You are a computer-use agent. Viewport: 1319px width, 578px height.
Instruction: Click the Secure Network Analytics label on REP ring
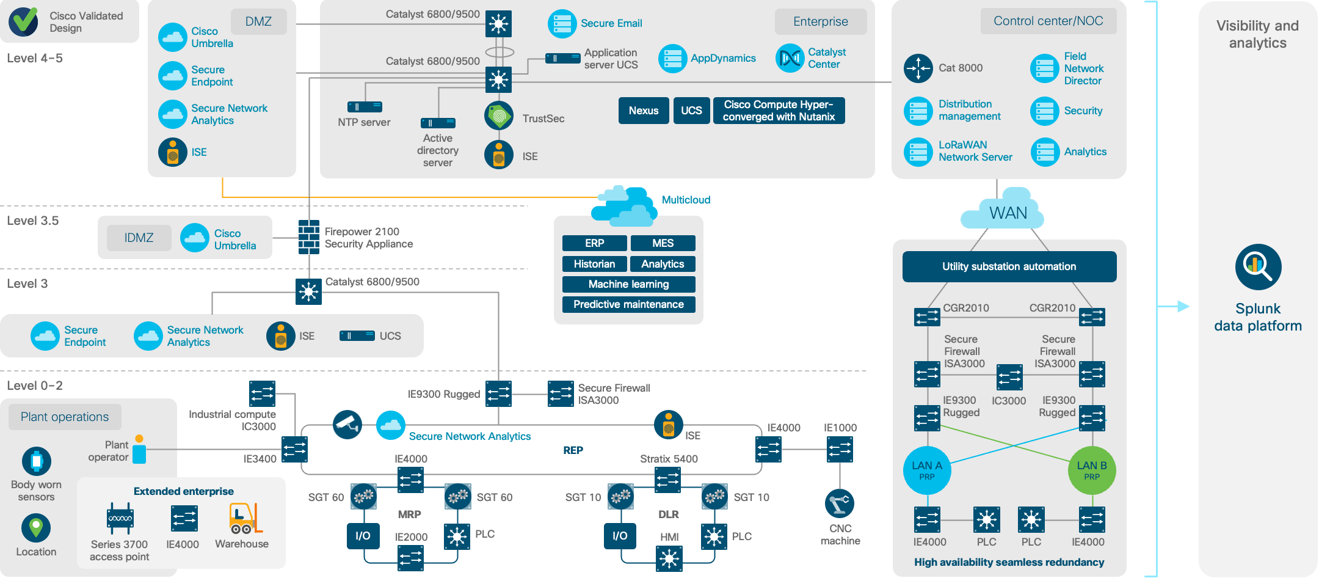point(470,436)
